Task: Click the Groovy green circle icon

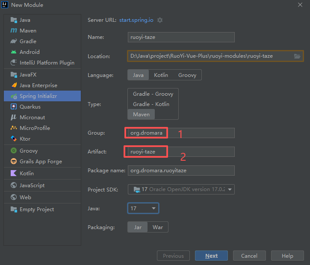Action: pos(14,150)
